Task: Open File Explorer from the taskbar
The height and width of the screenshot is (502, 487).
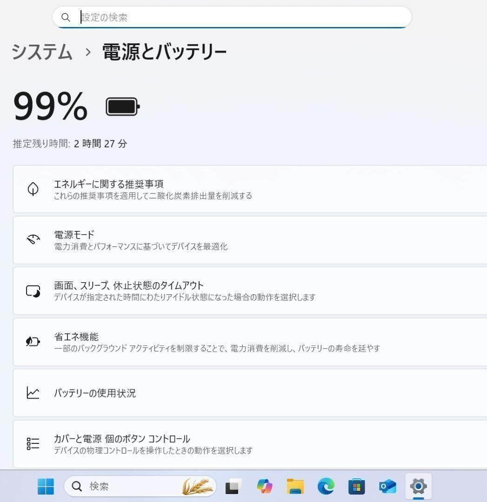Action: [295, 487]
